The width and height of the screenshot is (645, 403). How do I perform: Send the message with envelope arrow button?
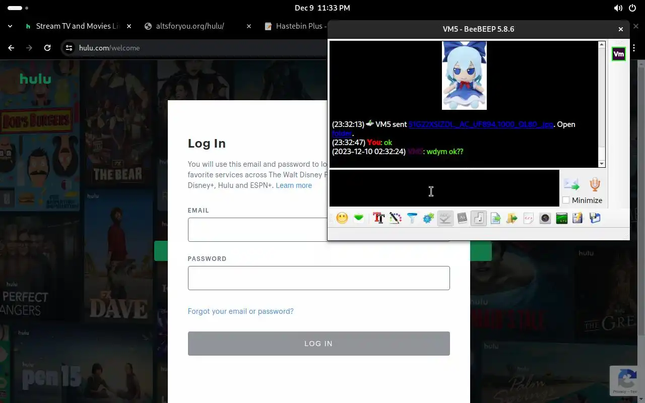[x=571, y=184]
